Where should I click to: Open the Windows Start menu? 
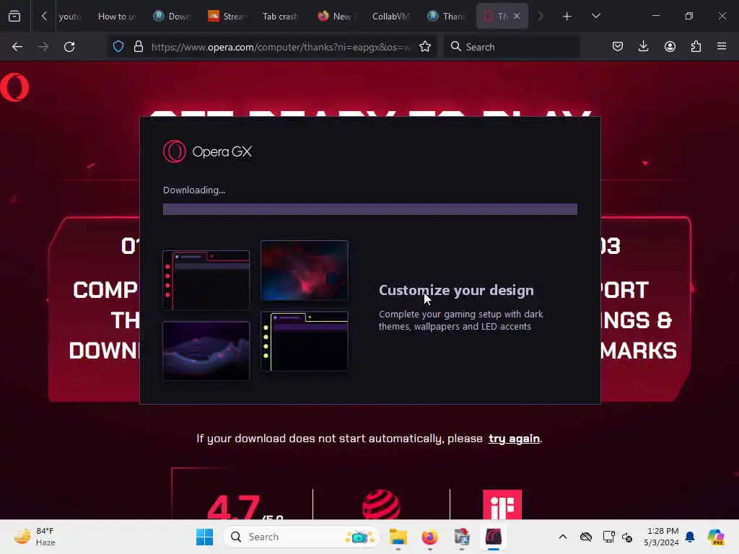click(x=204, y=537)
